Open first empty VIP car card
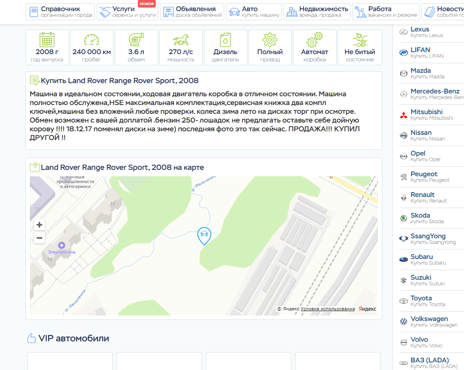The width and height of the screenshot is (464, 370). tap(70, 361)
